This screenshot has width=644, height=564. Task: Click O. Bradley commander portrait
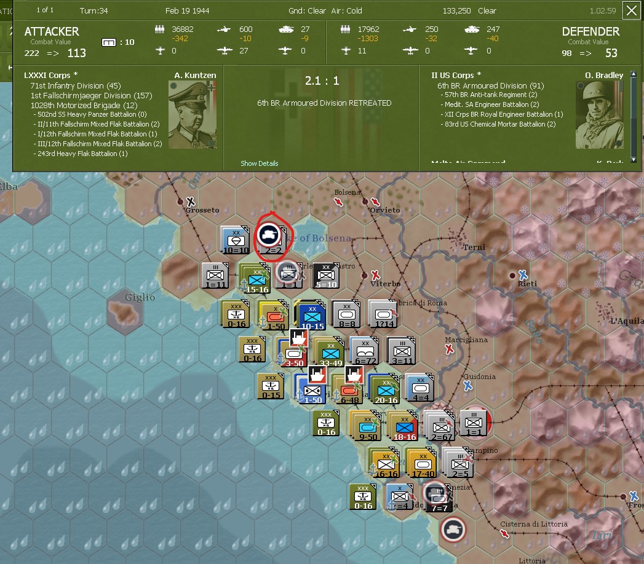tap(600, 114)
